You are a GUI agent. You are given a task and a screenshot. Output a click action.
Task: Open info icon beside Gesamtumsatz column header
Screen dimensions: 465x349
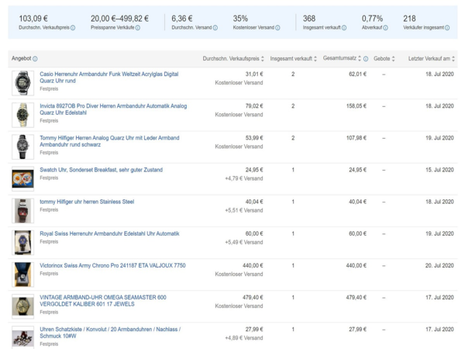(x=366, y=59)
